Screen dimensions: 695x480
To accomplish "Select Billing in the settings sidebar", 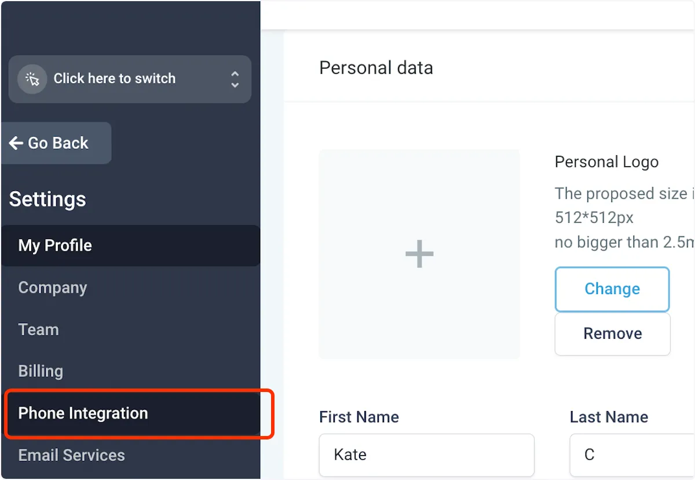I will coord(41,371).
